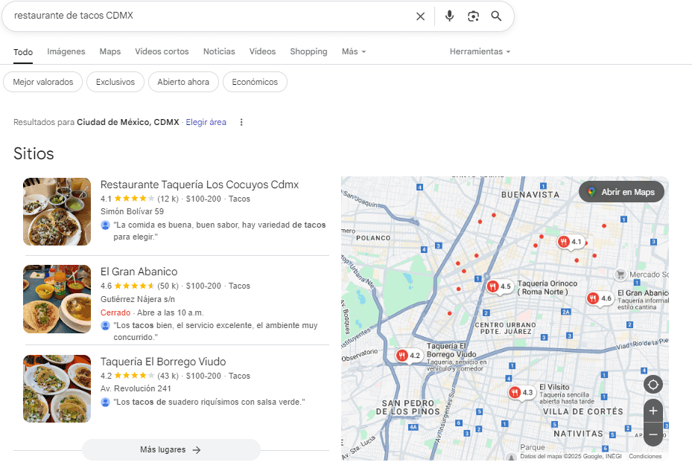This screenshot has height=465, width=692.
Task: Open the Vídeos cortos tab
Action: click(x=162, y=51)
